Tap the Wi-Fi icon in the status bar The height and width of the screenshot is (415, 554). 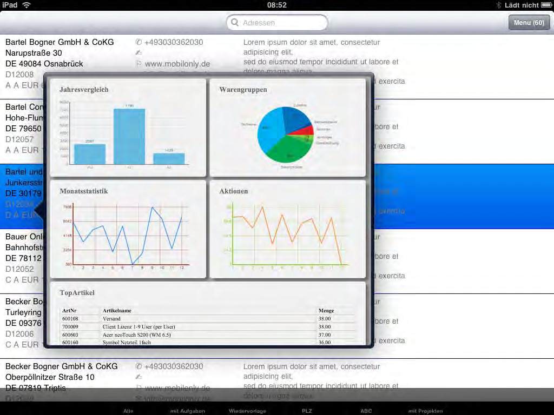[x=27, y=5]
